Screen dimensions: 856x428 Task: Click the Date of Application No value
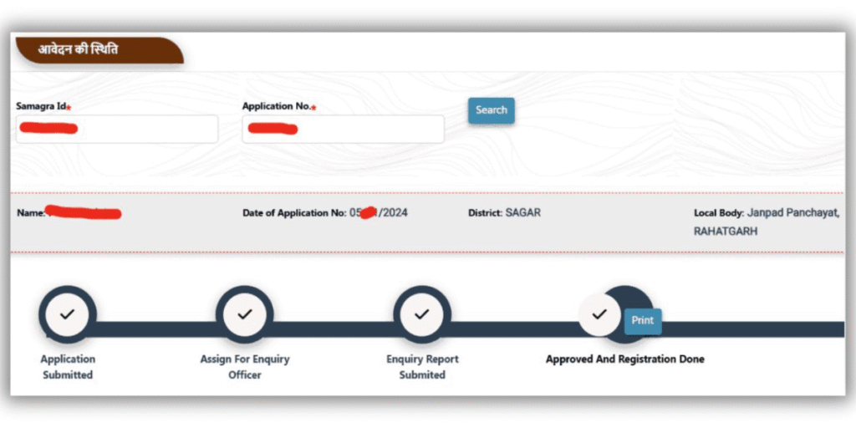[379, 213]
